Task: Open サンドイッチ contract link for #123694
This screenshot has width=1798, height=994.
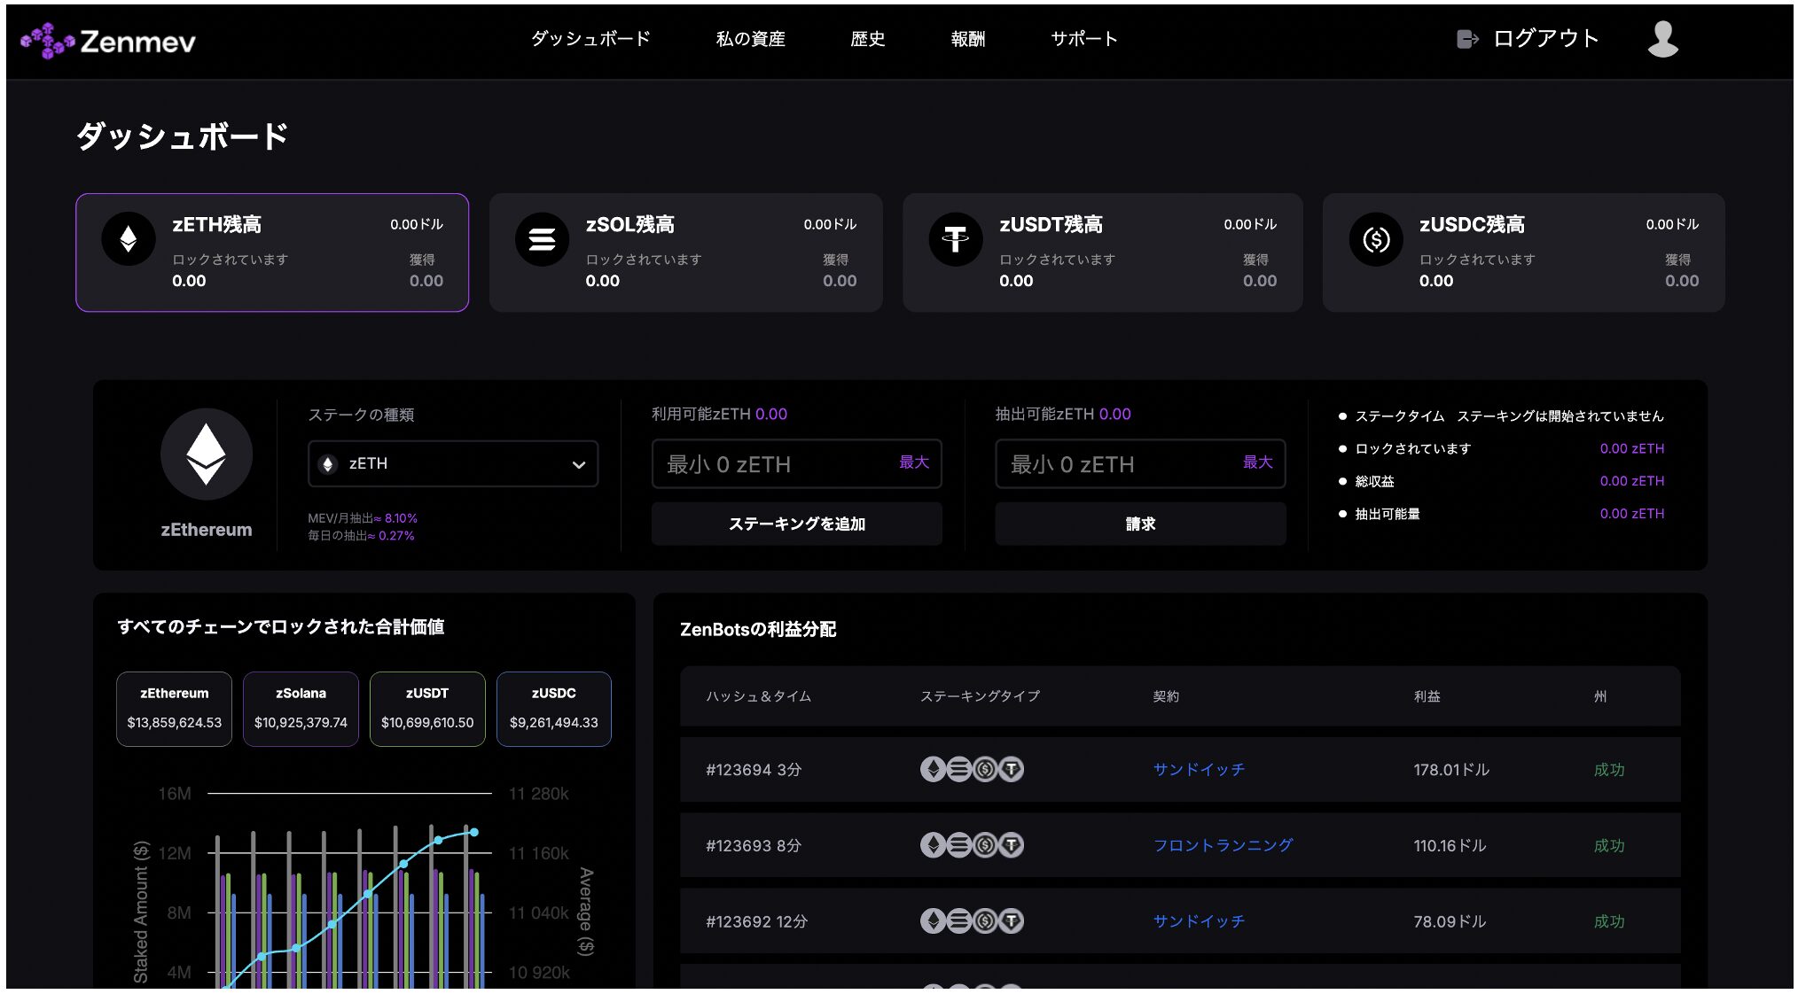Action: coord(1199,769)
